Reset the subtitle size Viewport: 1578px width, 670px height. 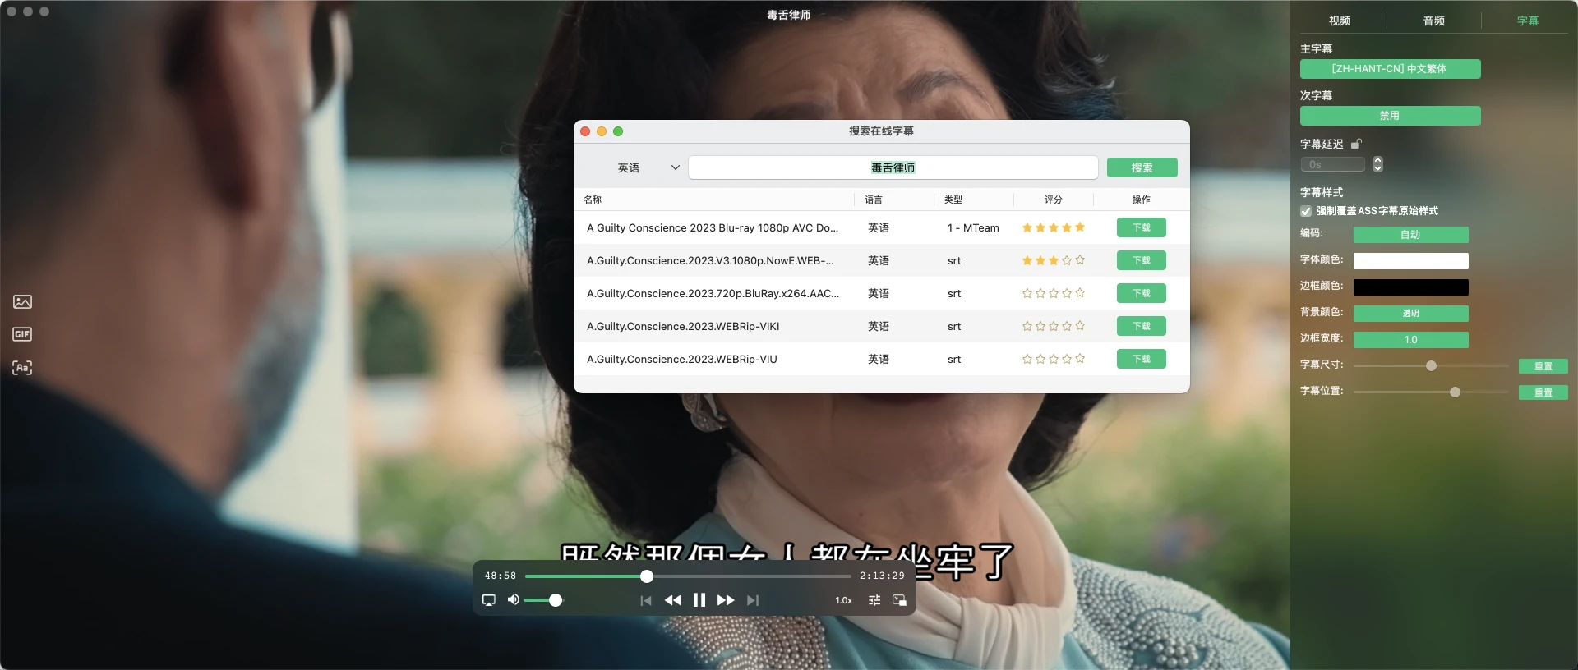1543,366
